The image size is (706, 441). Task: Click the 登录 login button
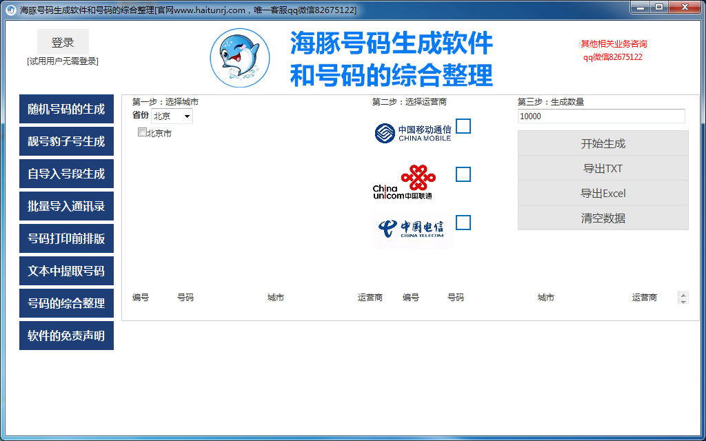tap(63, 42)
